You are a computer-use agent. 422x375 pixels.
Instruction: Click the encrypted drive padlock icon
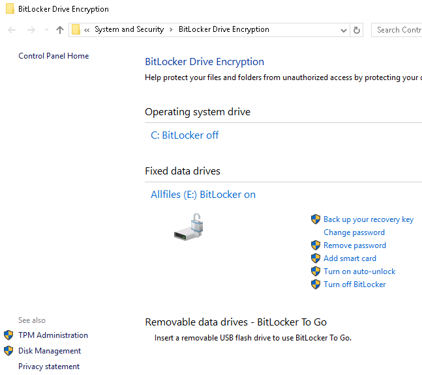pyautogui.click(x=188, y=227)
